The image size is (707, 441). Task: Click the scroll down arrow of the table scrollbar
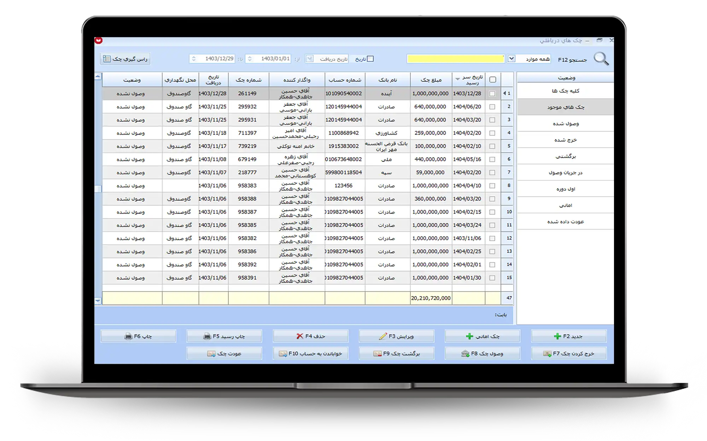[x=98, y=301]
